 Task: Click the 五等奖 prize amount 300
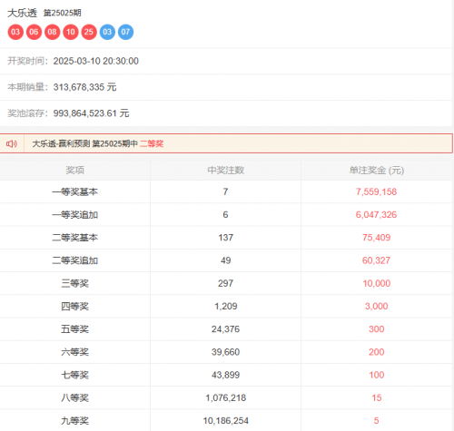pyautogui.click(x=377, y=329)
